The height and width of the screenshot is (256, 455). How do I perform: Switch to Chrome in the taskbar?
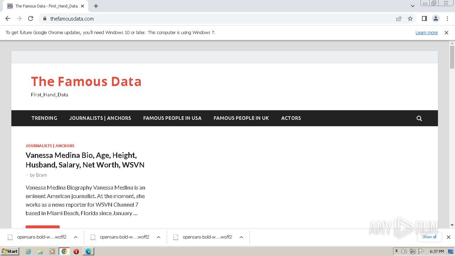click(64, 251)
